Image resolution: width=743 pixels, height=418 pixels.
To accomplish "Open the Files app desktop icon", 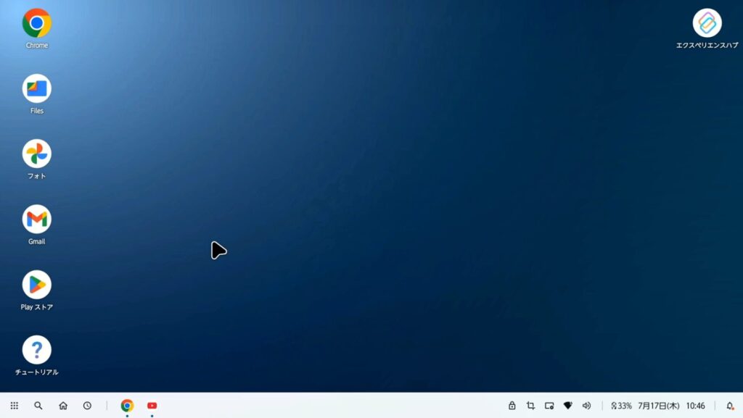I will tap(36, 88).
